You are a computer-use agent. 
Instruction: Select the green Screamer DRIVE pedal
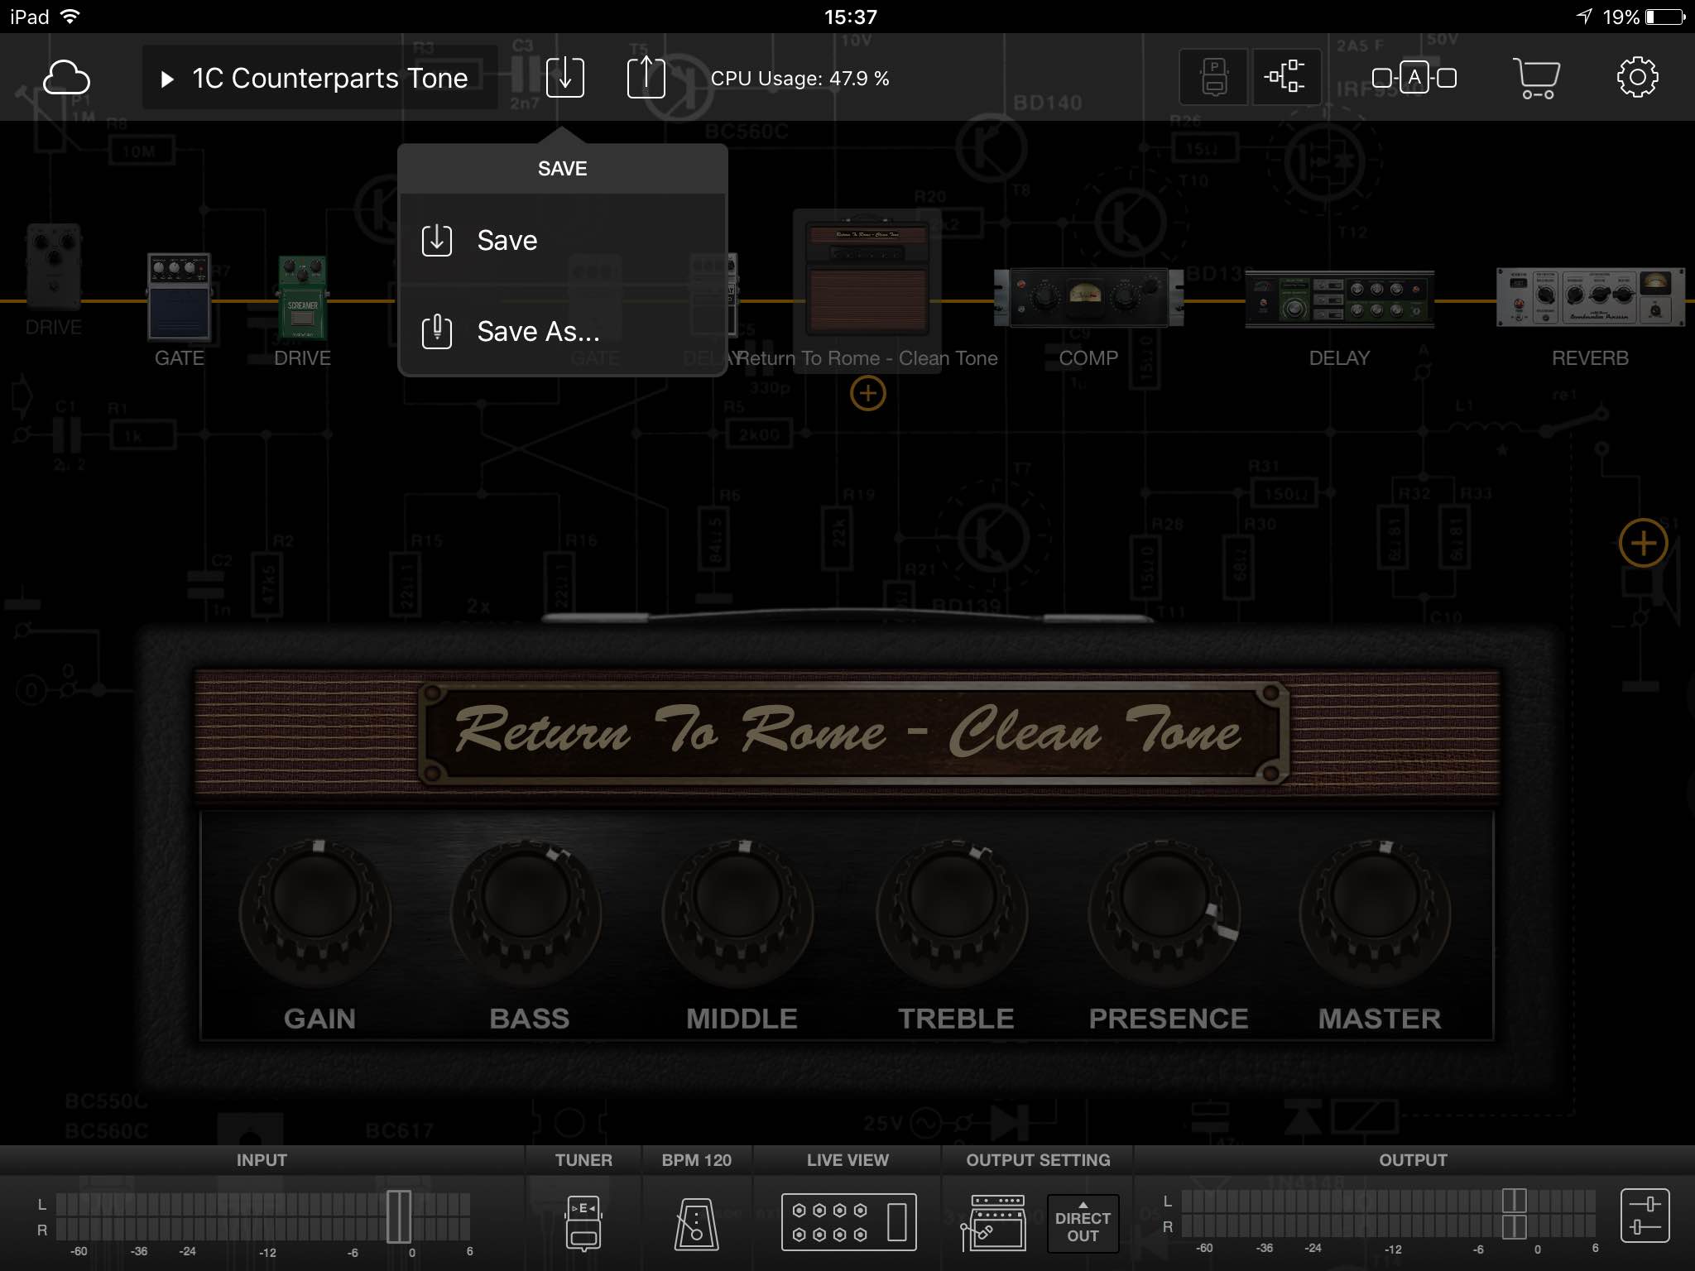coord(302,298)
